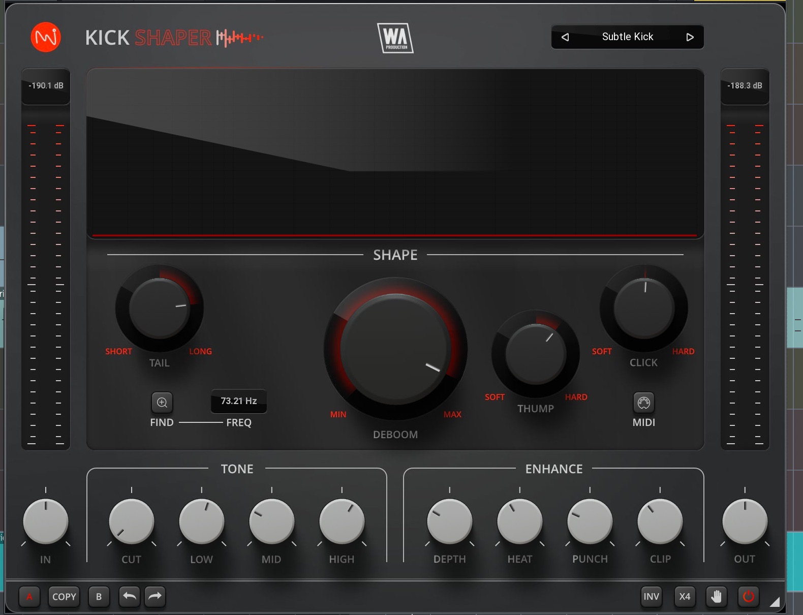Select the A preset slot
Viewport: 803px width, 615px height.
tap(29, 596)
